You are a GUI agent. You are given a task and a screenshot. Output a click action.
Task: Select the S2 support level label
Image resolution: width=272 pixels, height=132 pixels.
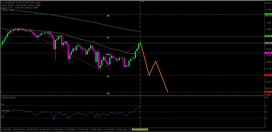[x=108, y=94]
